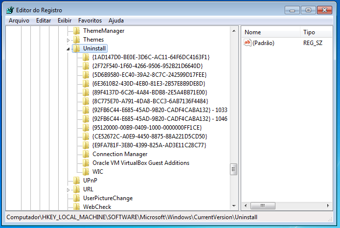Click the UPnP folder icon

coord(76,181)
